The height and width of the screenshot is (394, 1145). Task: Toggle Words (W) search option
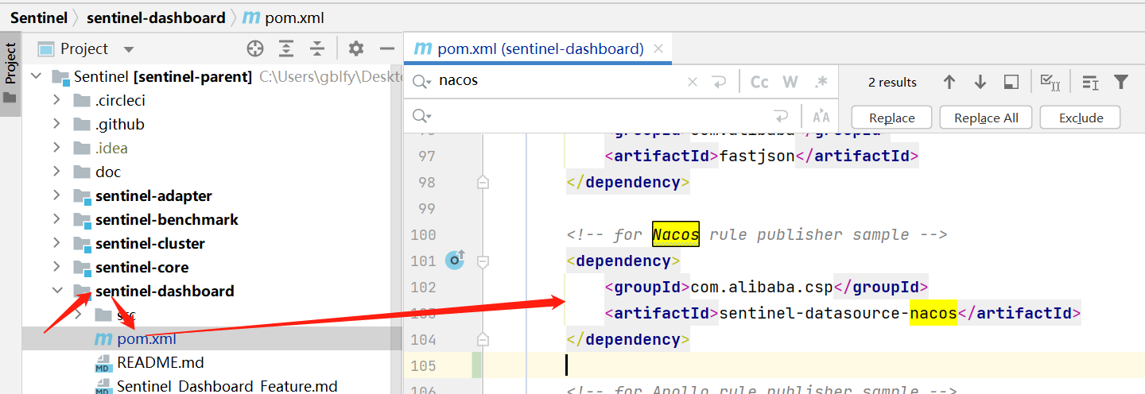click(x=790, y=81)
